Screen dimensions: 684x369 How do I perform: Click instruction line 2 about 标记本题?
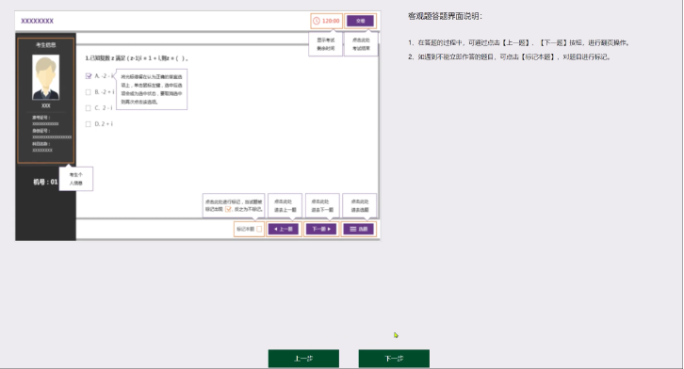(x=510, y=57)
